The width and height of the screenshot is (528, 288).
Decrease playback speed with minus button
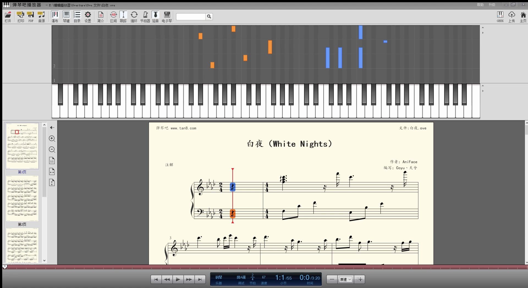[x=332, y=279]
